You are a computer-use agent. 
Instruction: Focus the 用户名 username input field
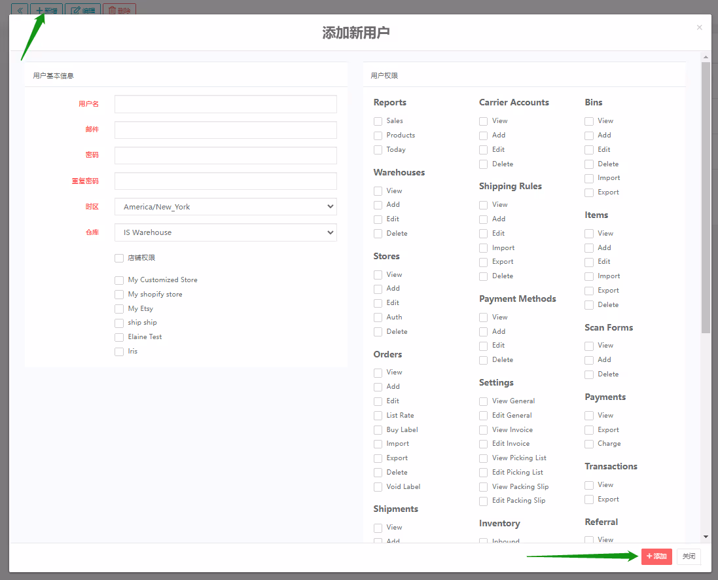point(226,104)
